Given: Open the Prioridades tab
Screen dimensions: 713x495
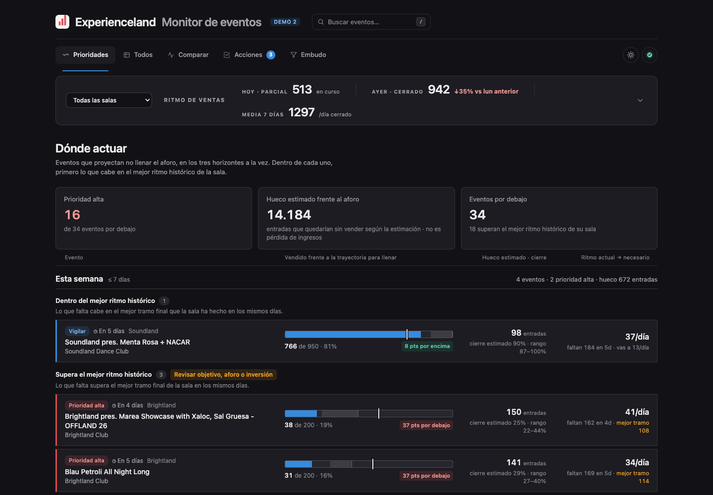Looking at the screenshot, I should tap(85, 55).
